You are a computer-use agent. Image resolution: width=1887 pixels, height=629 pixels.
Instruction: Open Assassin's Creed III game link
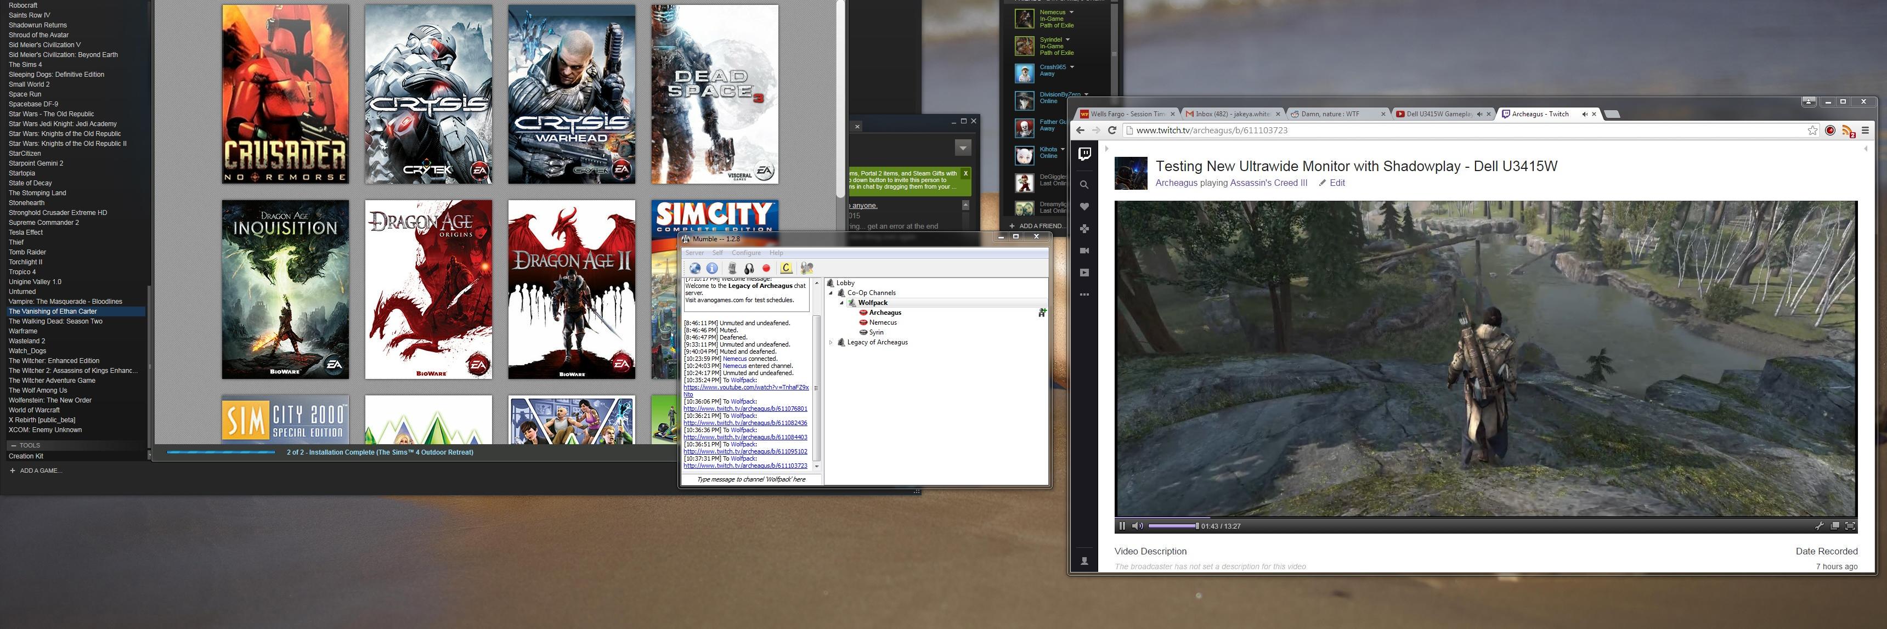(1268, 183)
